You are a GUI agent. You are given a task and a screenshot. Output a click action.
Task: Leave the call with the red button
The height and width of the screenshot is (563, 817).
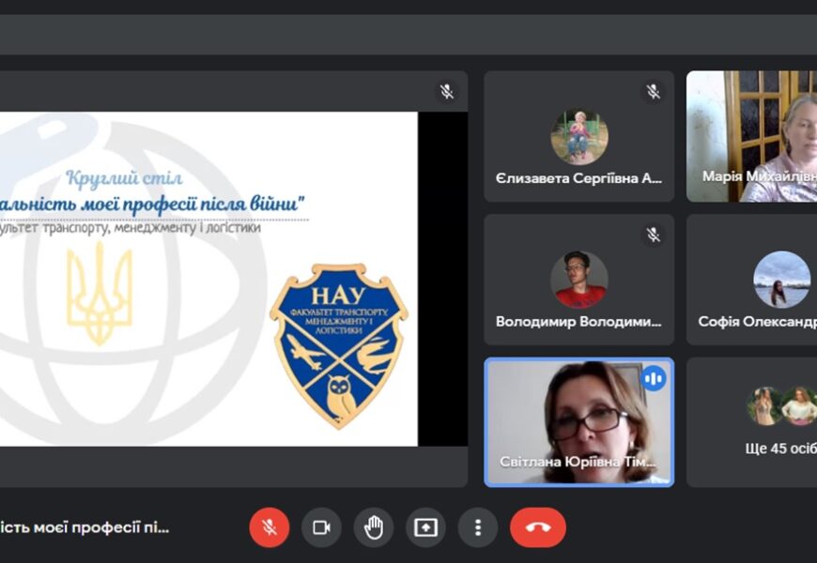coord(538,527)
